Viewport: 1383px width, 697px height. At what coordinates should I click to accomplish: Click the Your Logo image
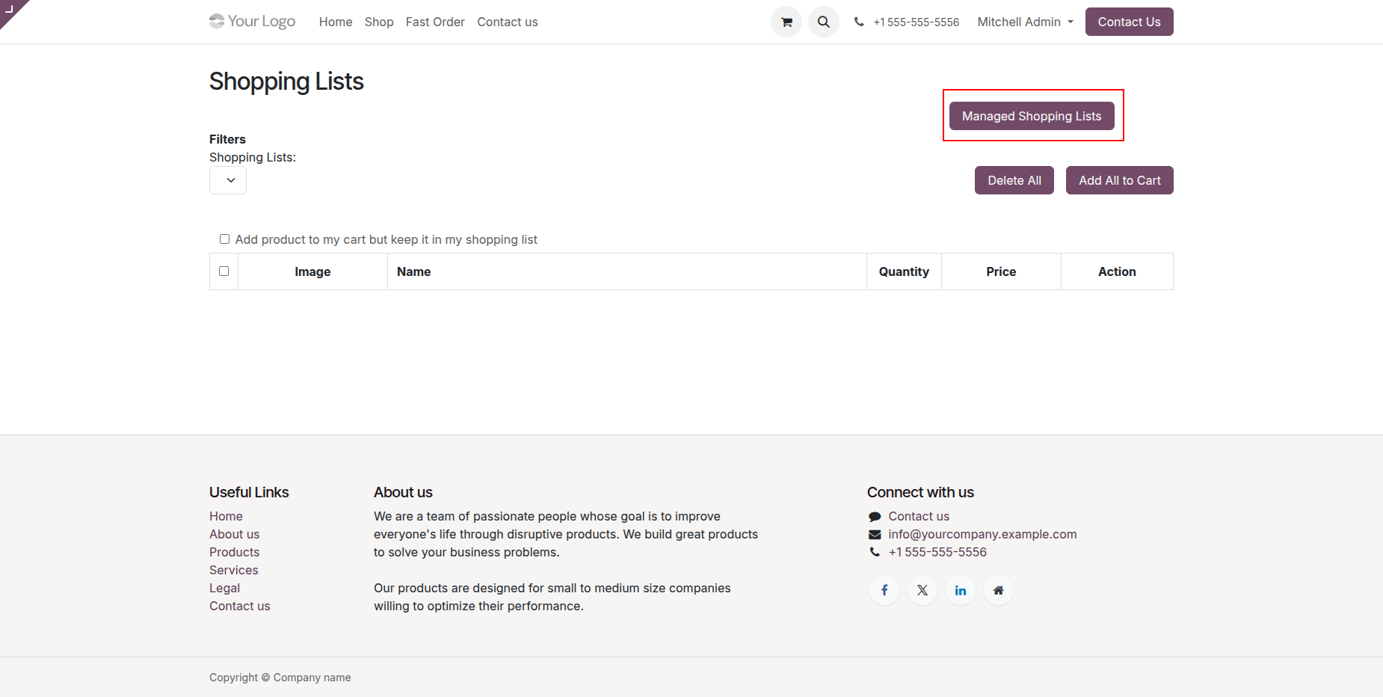coord(253,22)
